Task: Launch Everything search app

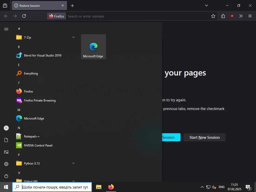Action: click(46, 73)
